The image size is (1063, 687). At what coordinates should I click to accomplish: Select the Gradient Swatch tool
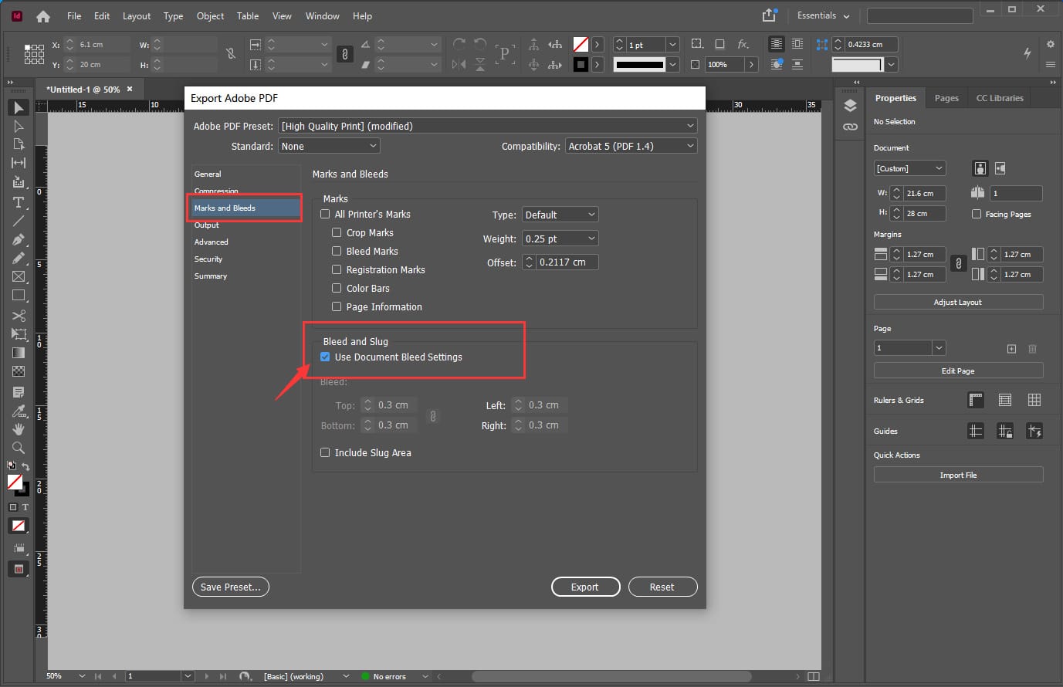click(19, 353)
